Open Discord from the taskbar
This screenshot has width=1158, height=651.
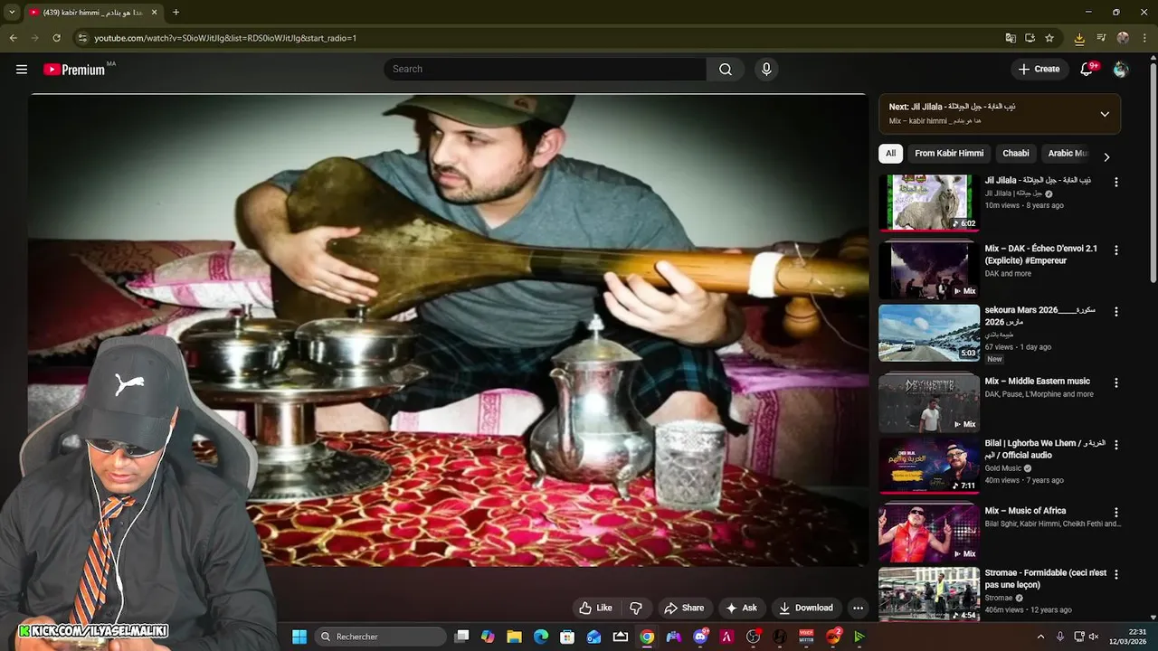coord(700,637)
